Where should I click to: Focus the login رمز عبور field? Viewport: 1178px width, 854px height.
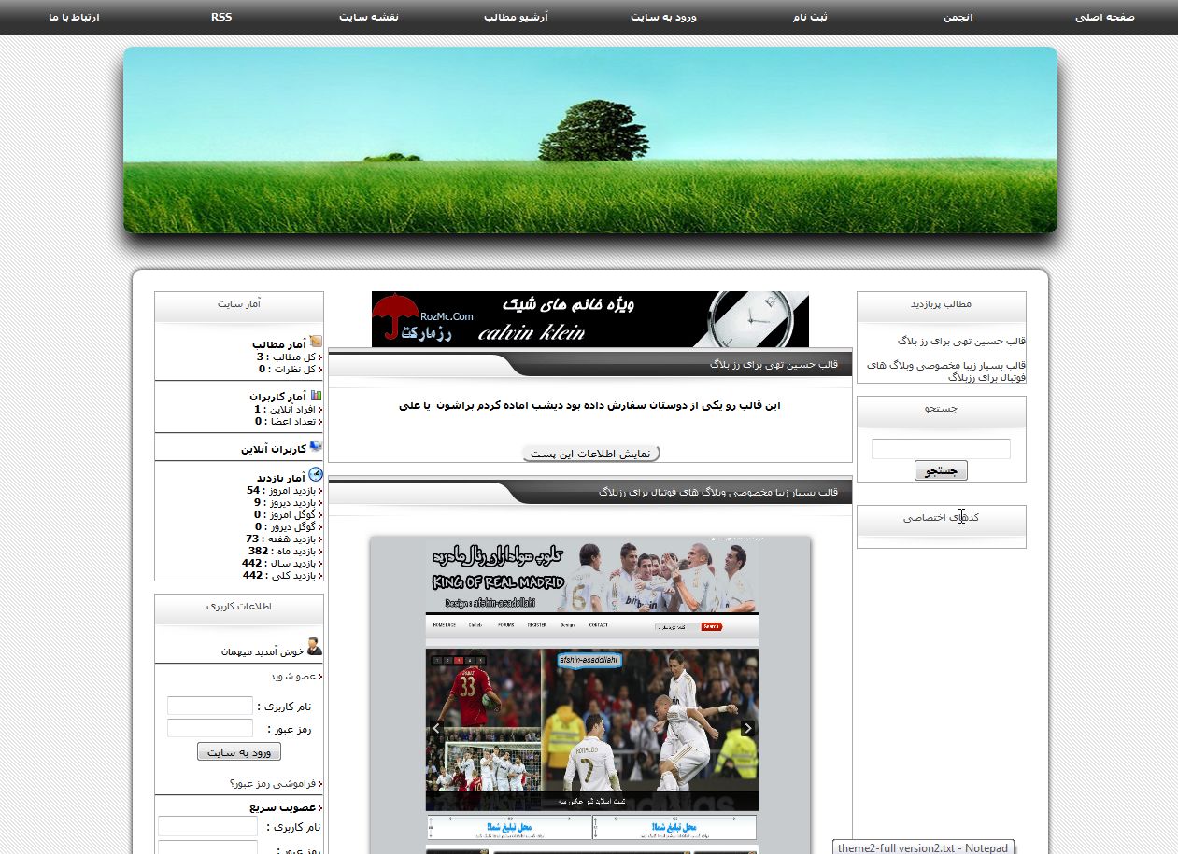[210, 728]
